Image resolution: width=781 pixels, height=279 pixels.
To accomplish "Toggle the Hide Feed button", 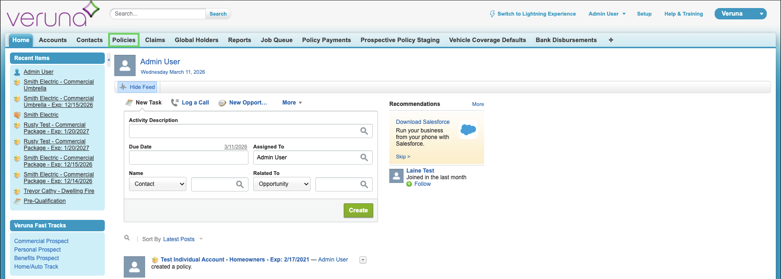I will pos(138,87).
